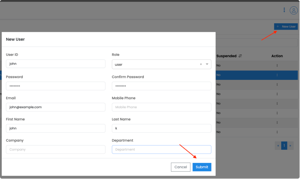Image resolution: width=300 pixels, height=179 pixels.
Task: Click the Action column header
Action: 277,56
